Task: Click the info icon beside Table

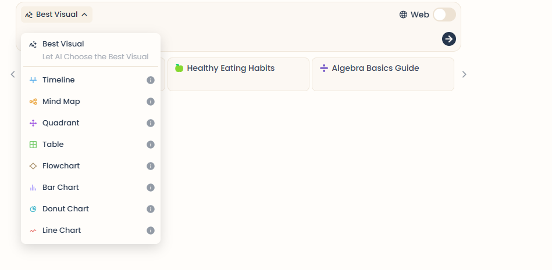Action: coord(150,145)
